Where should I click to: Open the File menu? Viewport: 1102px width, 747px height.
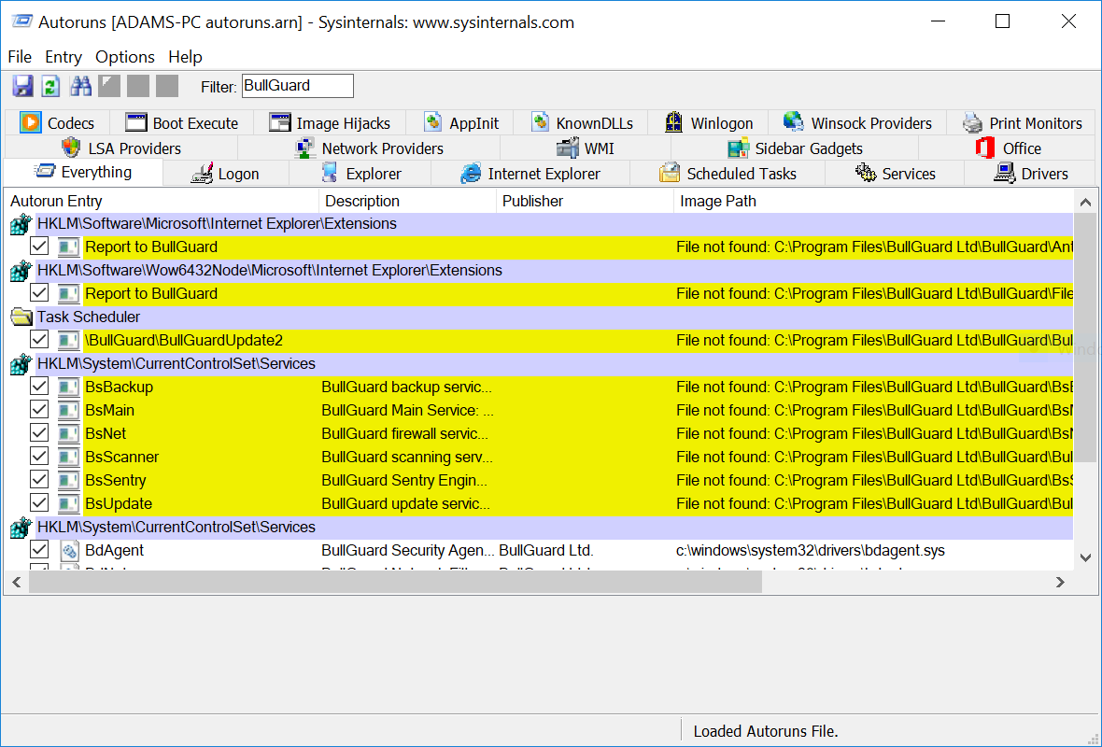point(20,57)
